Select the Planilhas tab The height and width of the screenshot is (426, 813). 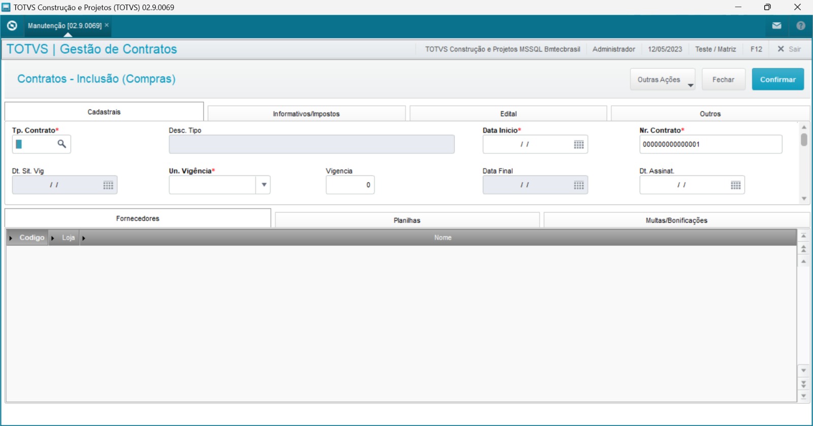(x=407, y=220)
